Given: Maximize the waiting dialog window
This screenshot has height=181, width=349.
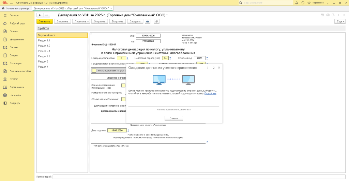Looking at the screenshot, I should coord(213,68).
